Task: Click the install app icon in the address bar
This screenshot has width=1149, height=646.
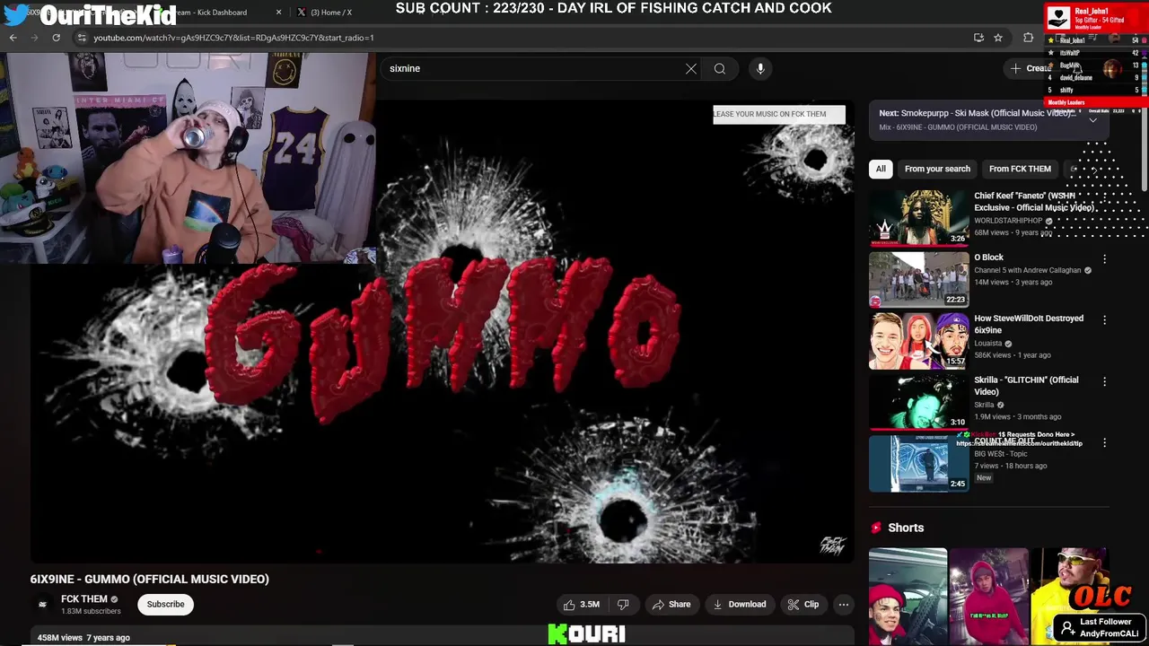Action: pos(978,38)
